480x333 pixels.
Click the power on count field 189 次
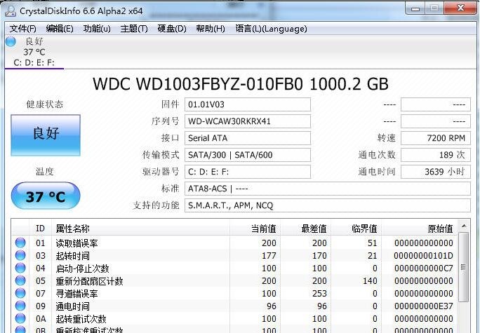[436, 155]
